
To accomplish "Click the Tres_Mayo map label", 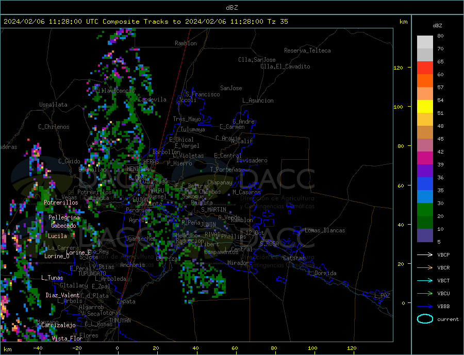I will [187, 119].
